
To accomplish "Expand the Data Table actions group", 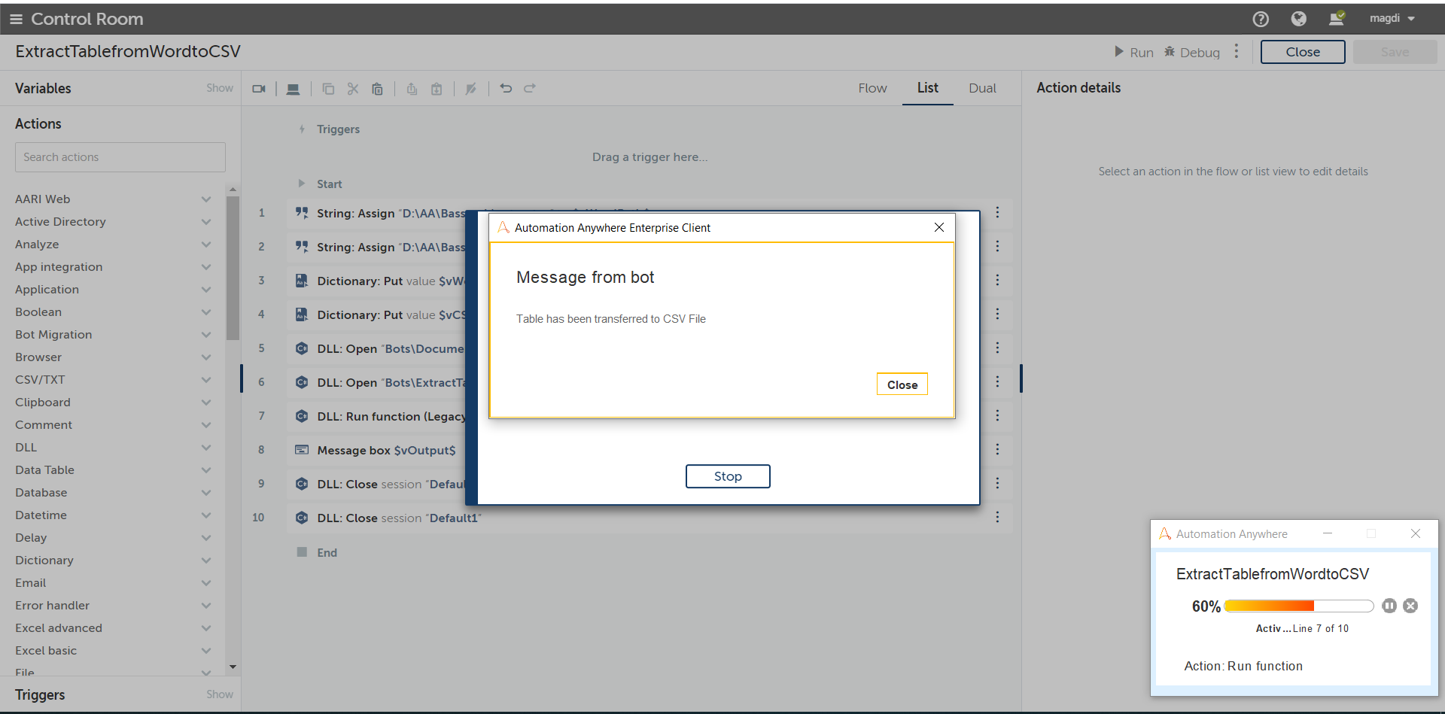I will 206,470.
